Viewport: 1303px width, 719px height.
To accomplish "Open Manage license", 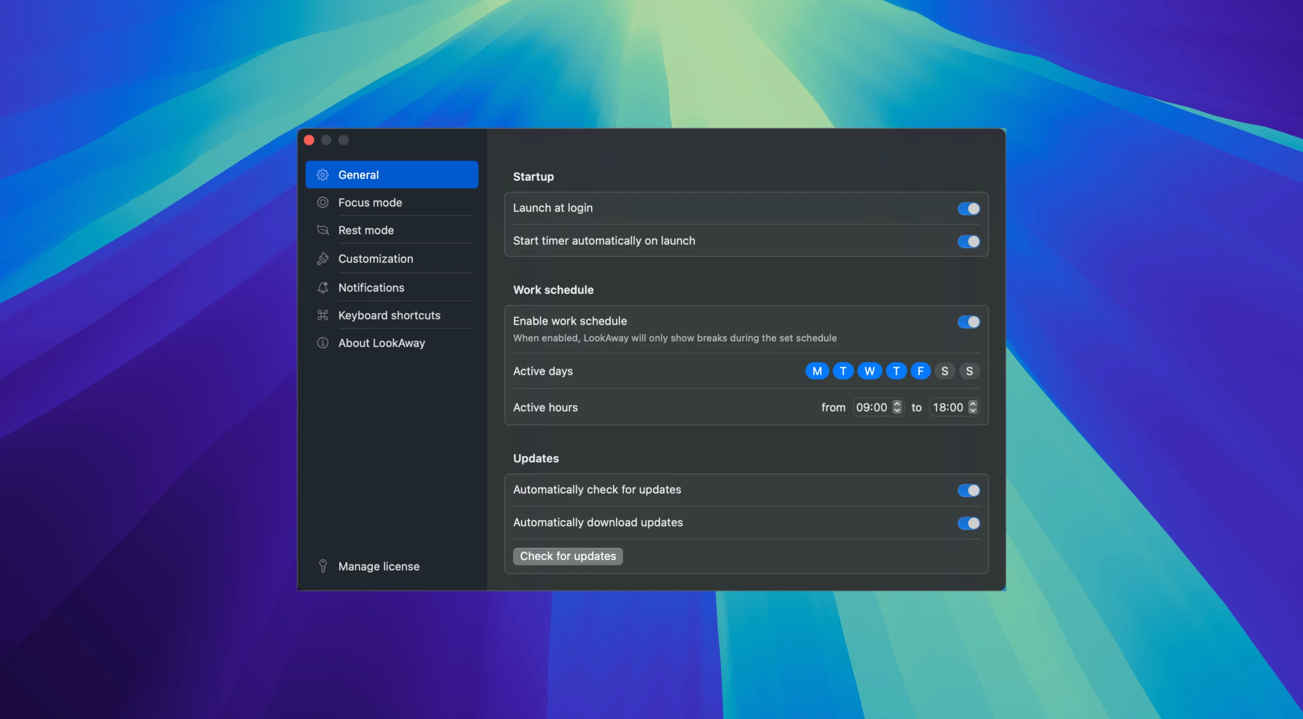I will pos(378,566).
